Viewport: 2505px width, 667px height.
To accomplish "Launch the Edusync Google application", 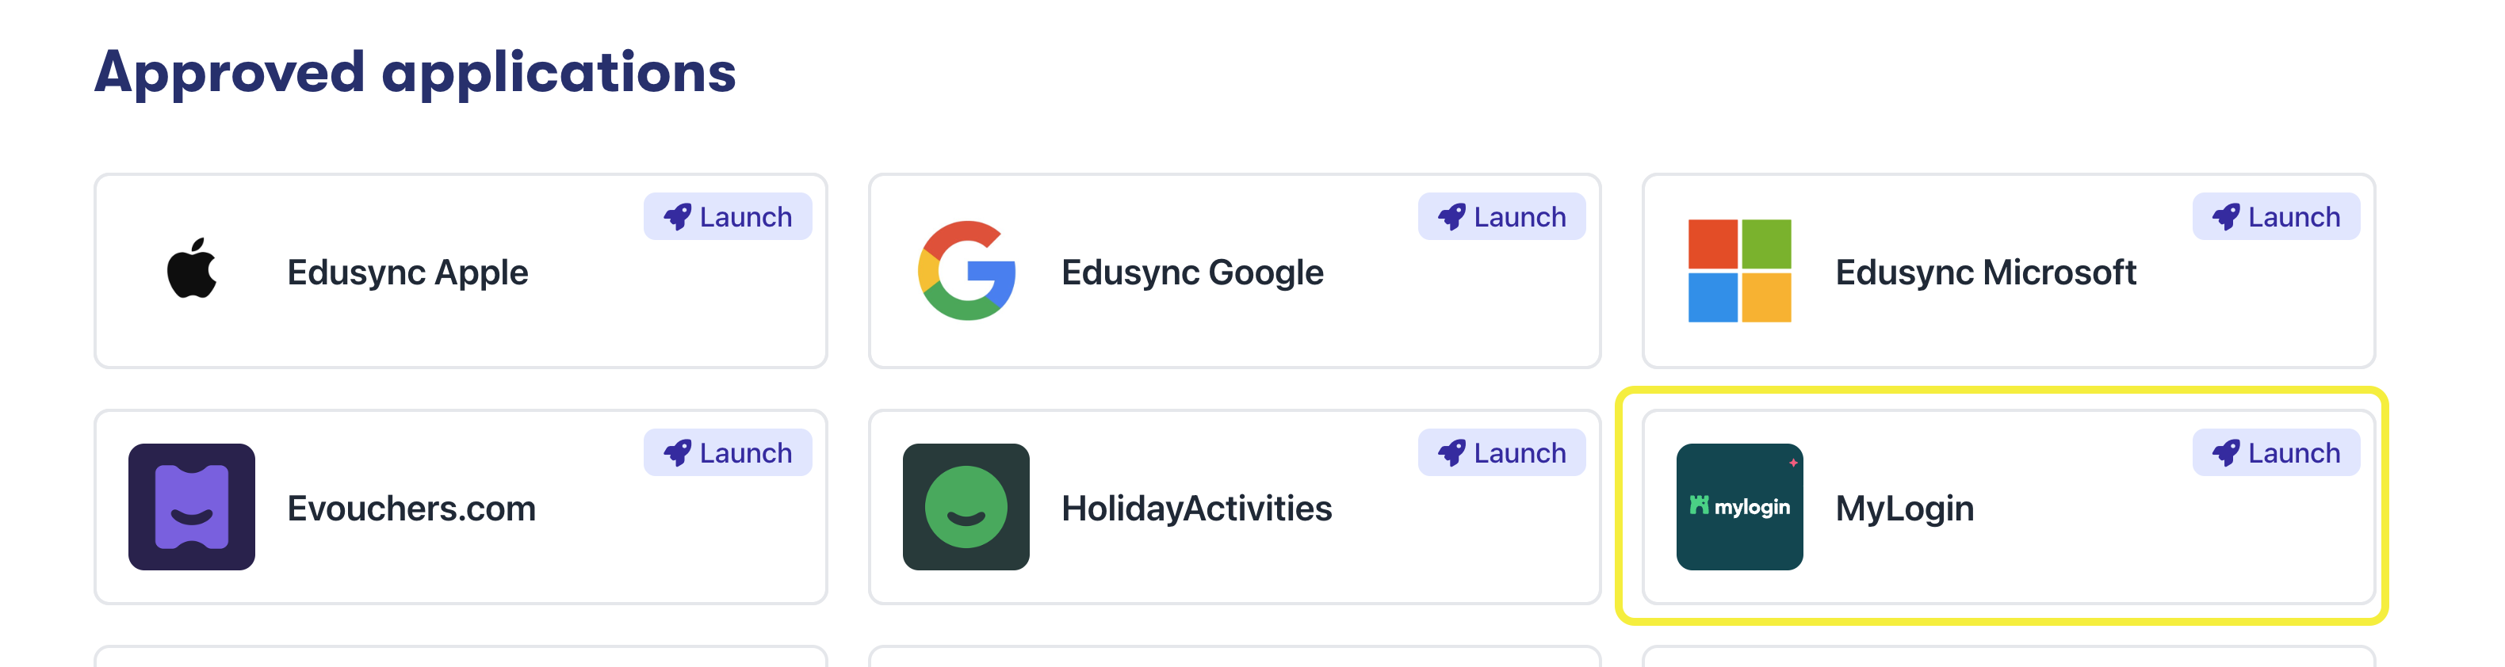I will [1501, 217].
